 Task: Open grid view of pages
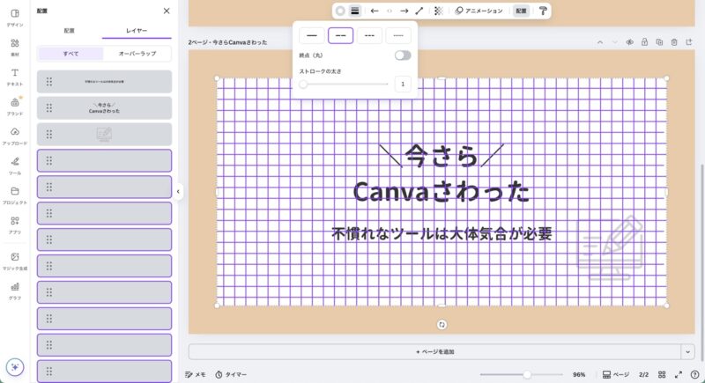pyautogui.click(x=662, y=374)
